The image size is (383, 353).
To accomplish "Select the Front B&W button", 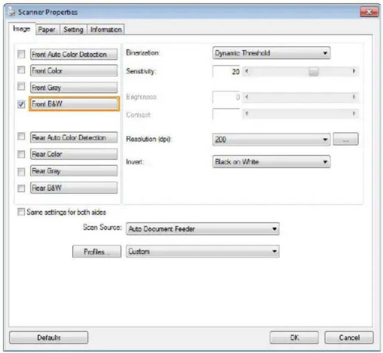I will [x=74, y=104].
